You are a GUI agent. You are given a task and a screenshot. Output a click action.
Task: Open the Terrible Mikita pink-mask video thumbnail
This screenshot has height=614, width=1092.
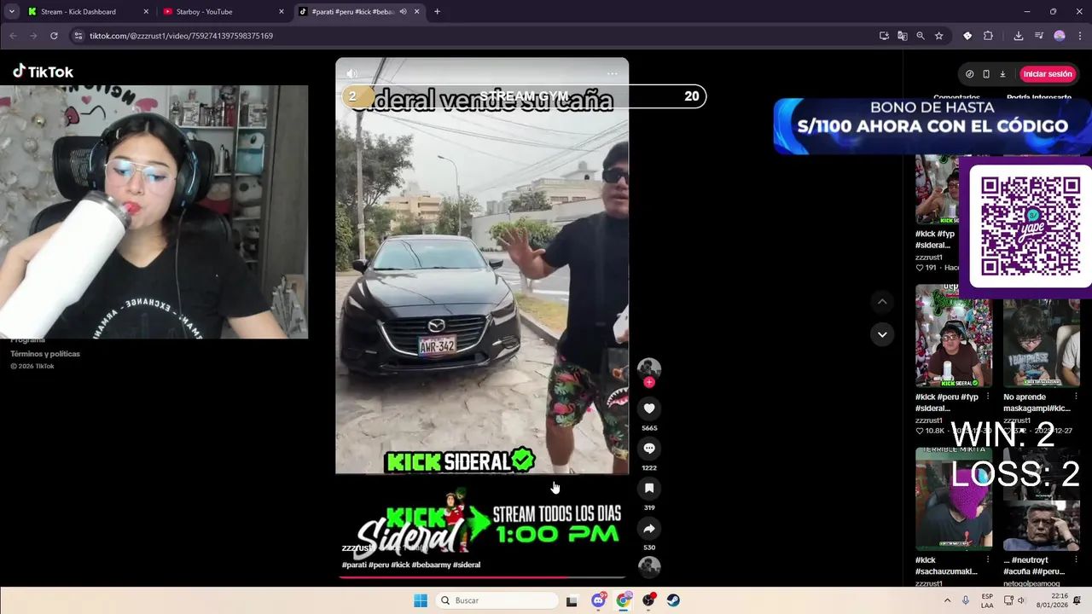954,498
